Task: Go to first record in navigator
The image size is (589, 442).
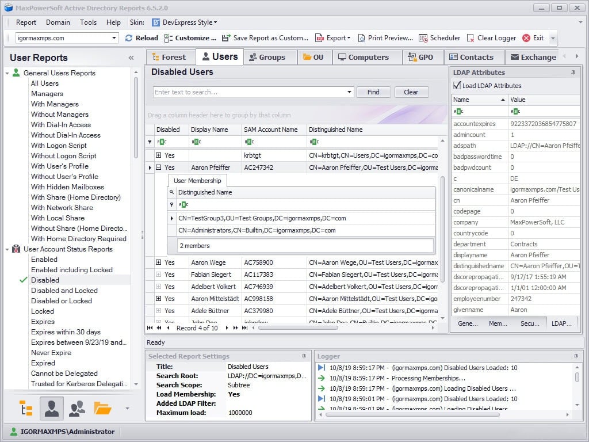Action: pyautogui.click(x=150, y=327)
